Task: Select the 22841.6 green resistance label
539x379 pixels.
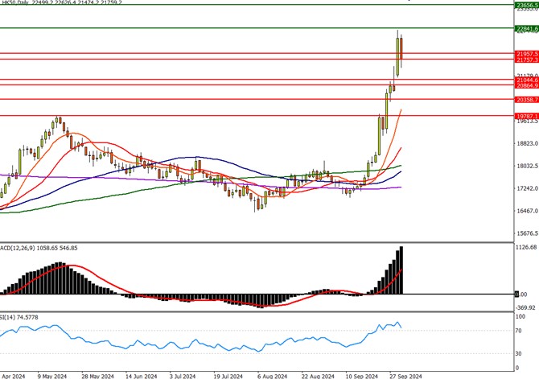Action: click(525, 29)
